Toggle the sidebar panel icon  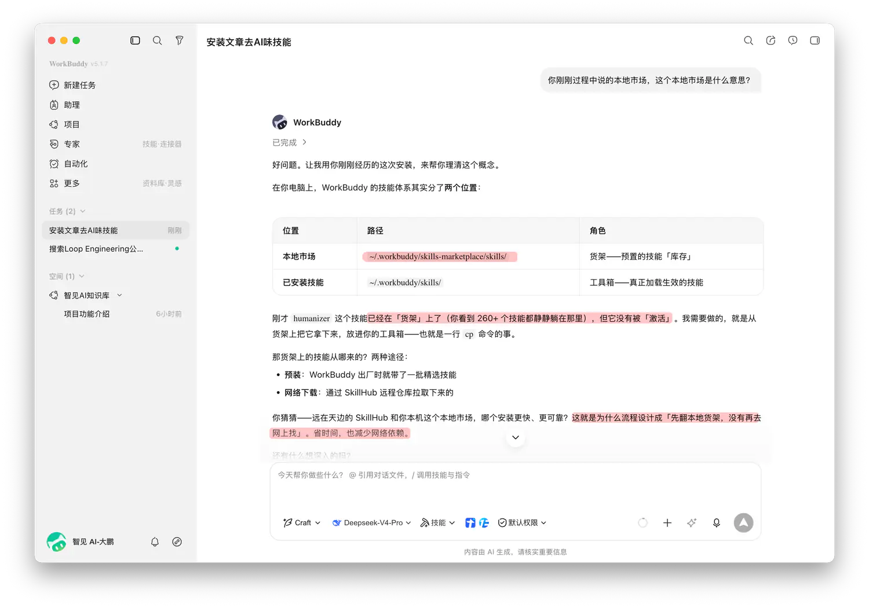135,40
